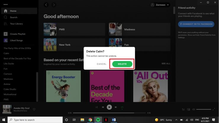Mute with the volume speaker icon

194,109
